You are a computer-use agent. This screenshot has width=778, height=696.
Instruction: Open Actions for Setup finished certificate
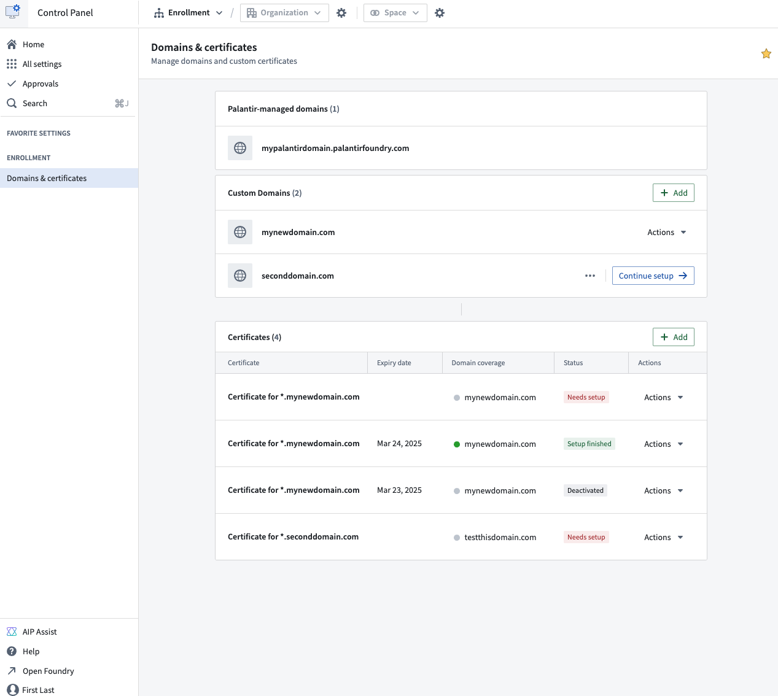coord(664,444)
